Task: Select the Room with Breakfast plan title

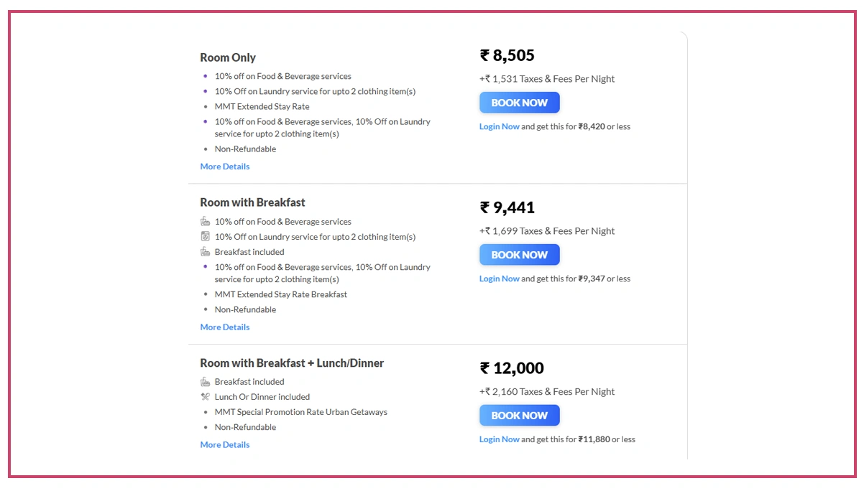Action: point(252,202)
